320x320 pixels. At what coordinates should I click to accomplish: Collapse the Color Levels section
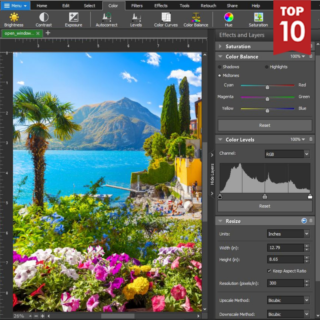[x=220, y=139]
